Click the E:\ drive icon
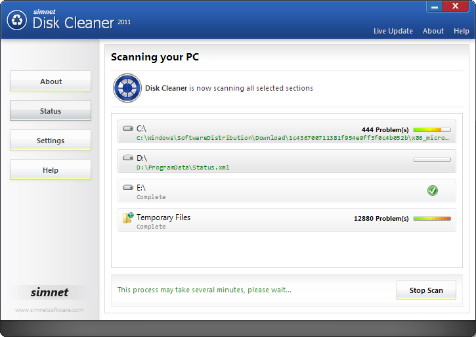The image size is (476, 337). point(128,188)
